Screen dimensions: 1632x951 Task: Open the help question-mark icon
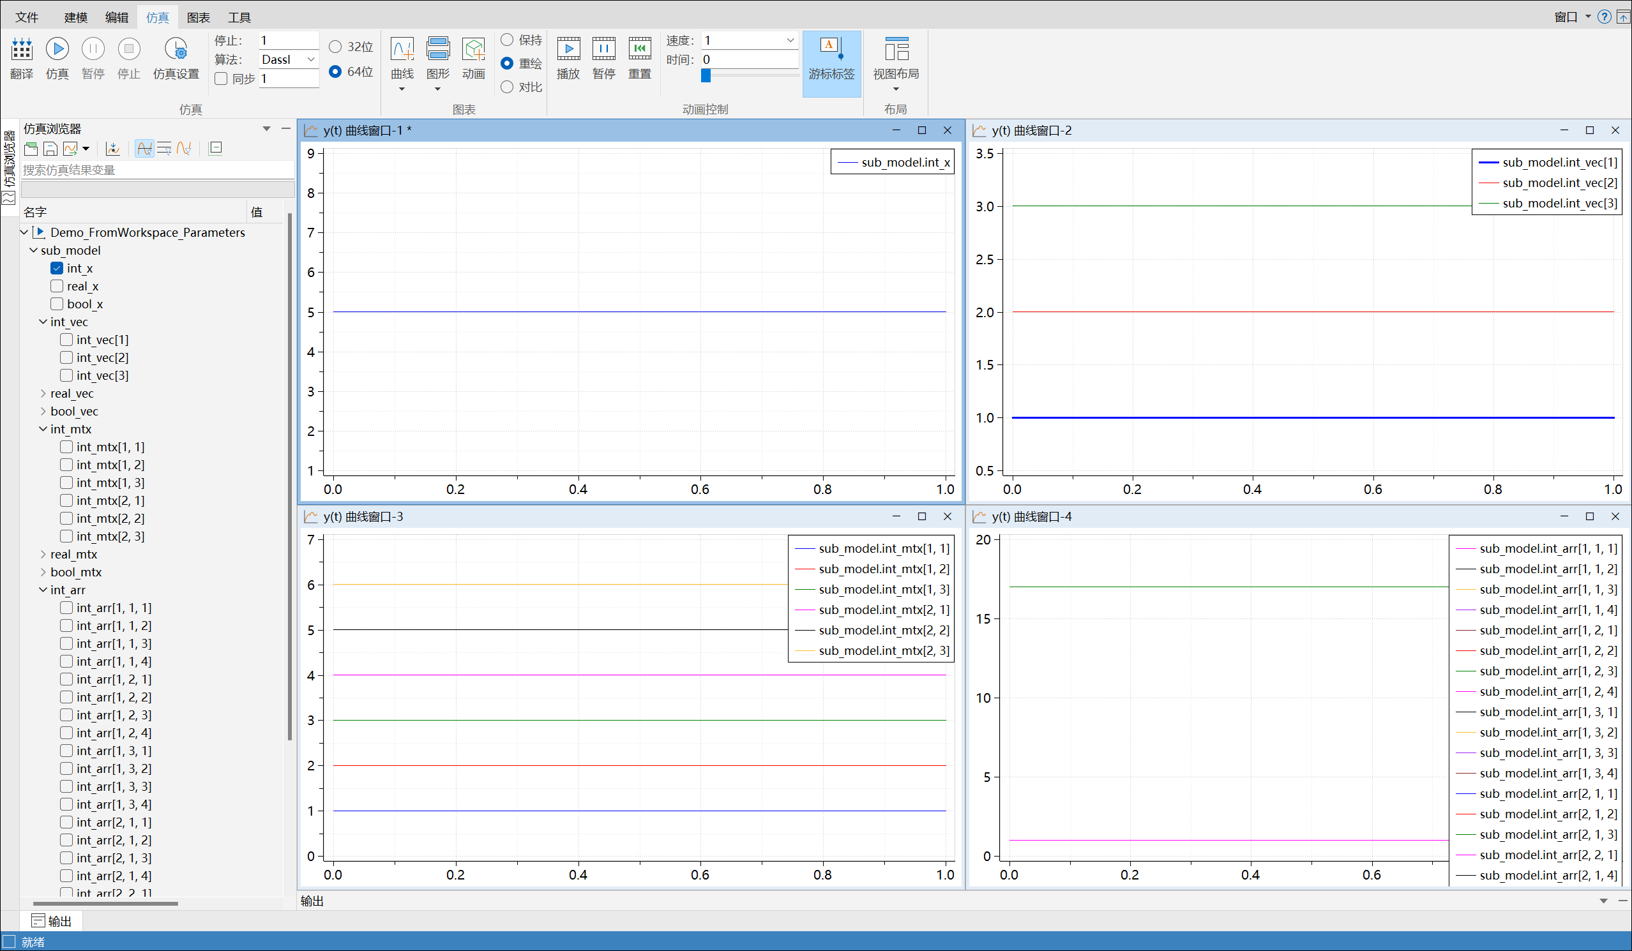[x=1603, y=17]
